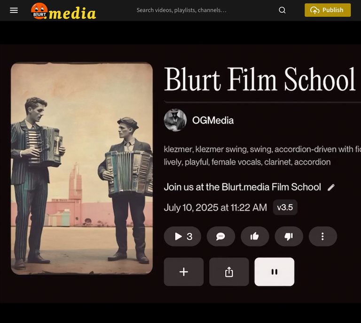Click the klezmer swing style tags text
Viewport: 361px width, 323px height.
262,156
